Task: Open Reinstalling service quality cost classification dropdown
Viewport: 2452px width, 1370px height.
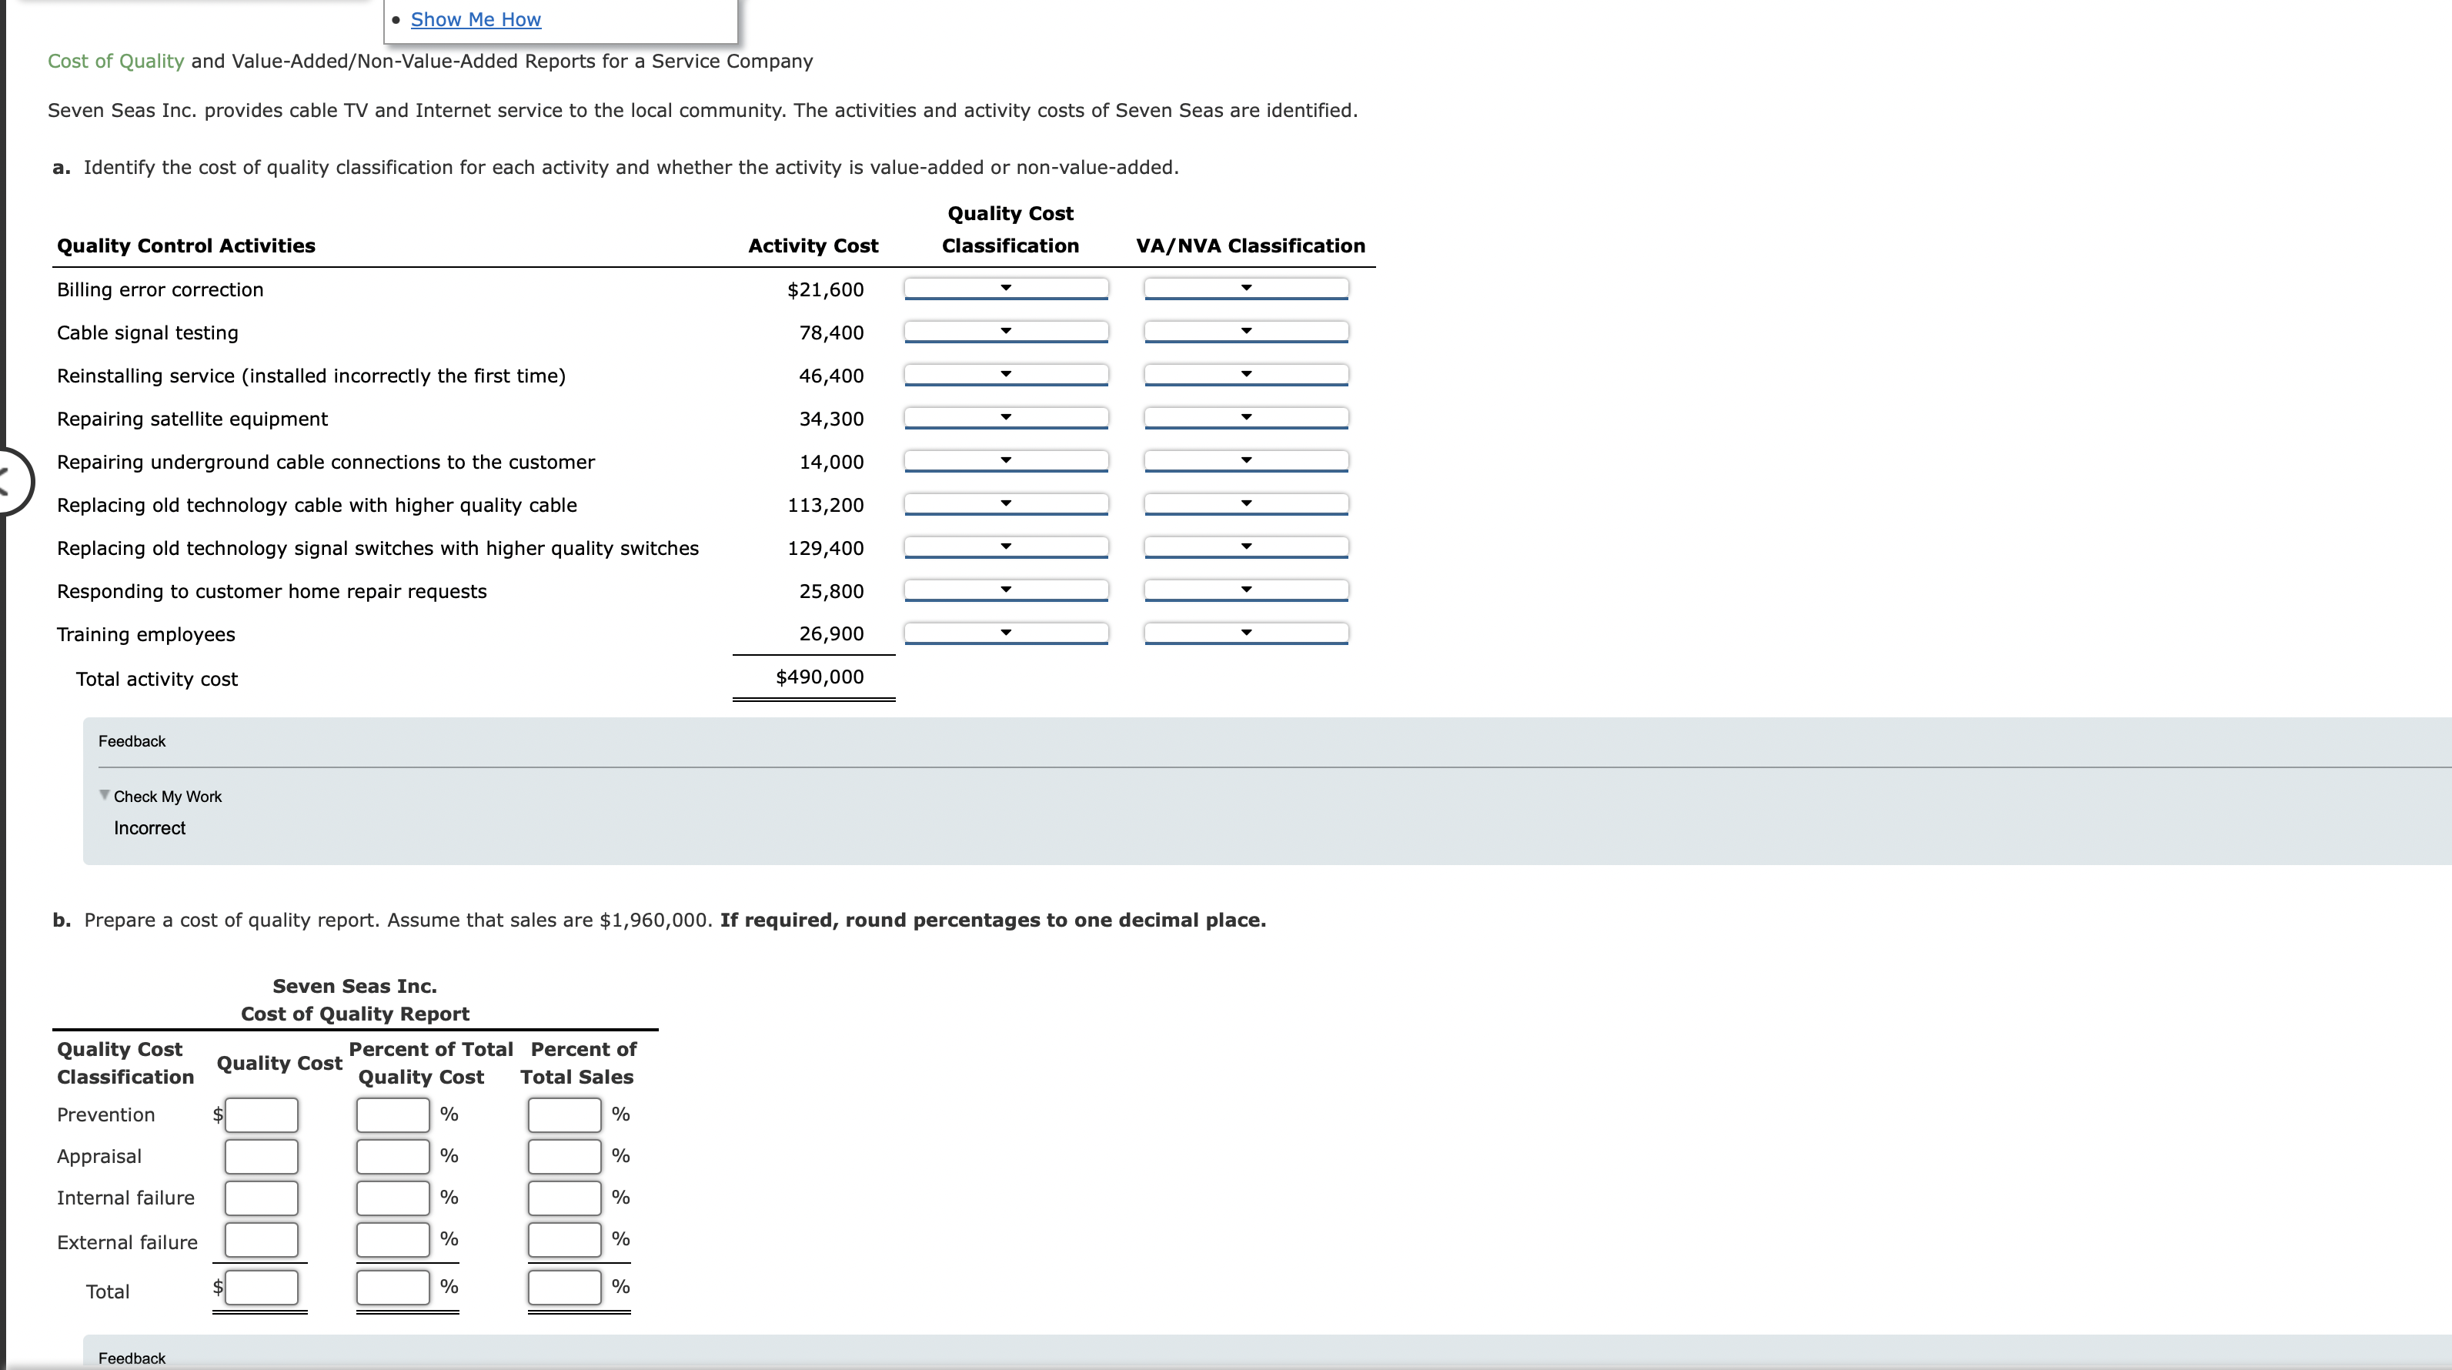Action: pos(1005,375)
